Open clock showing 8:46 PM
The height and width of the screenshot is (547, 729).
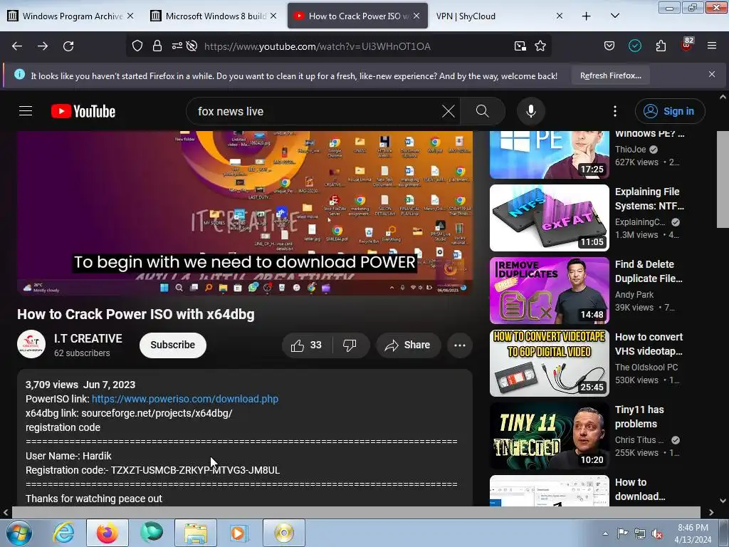coord(693,533)
